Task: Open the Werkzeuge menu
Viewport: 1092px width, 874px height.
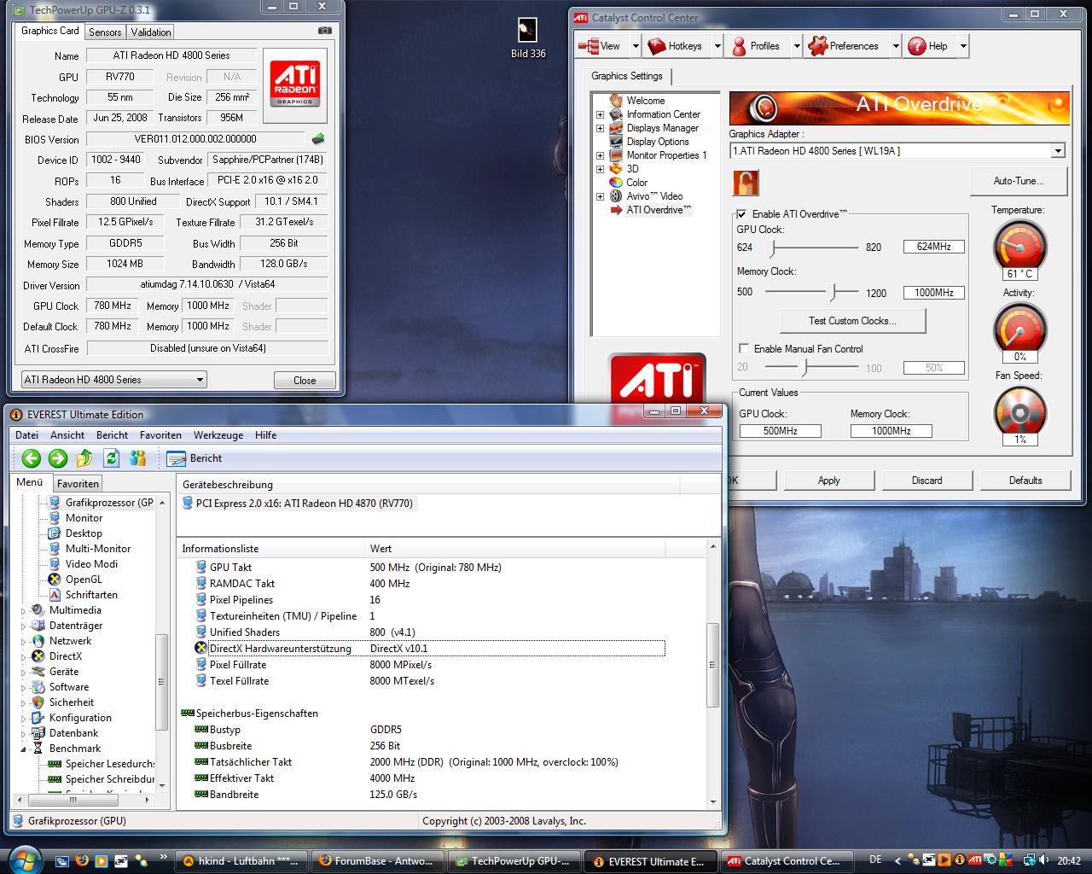Action: 218,435
